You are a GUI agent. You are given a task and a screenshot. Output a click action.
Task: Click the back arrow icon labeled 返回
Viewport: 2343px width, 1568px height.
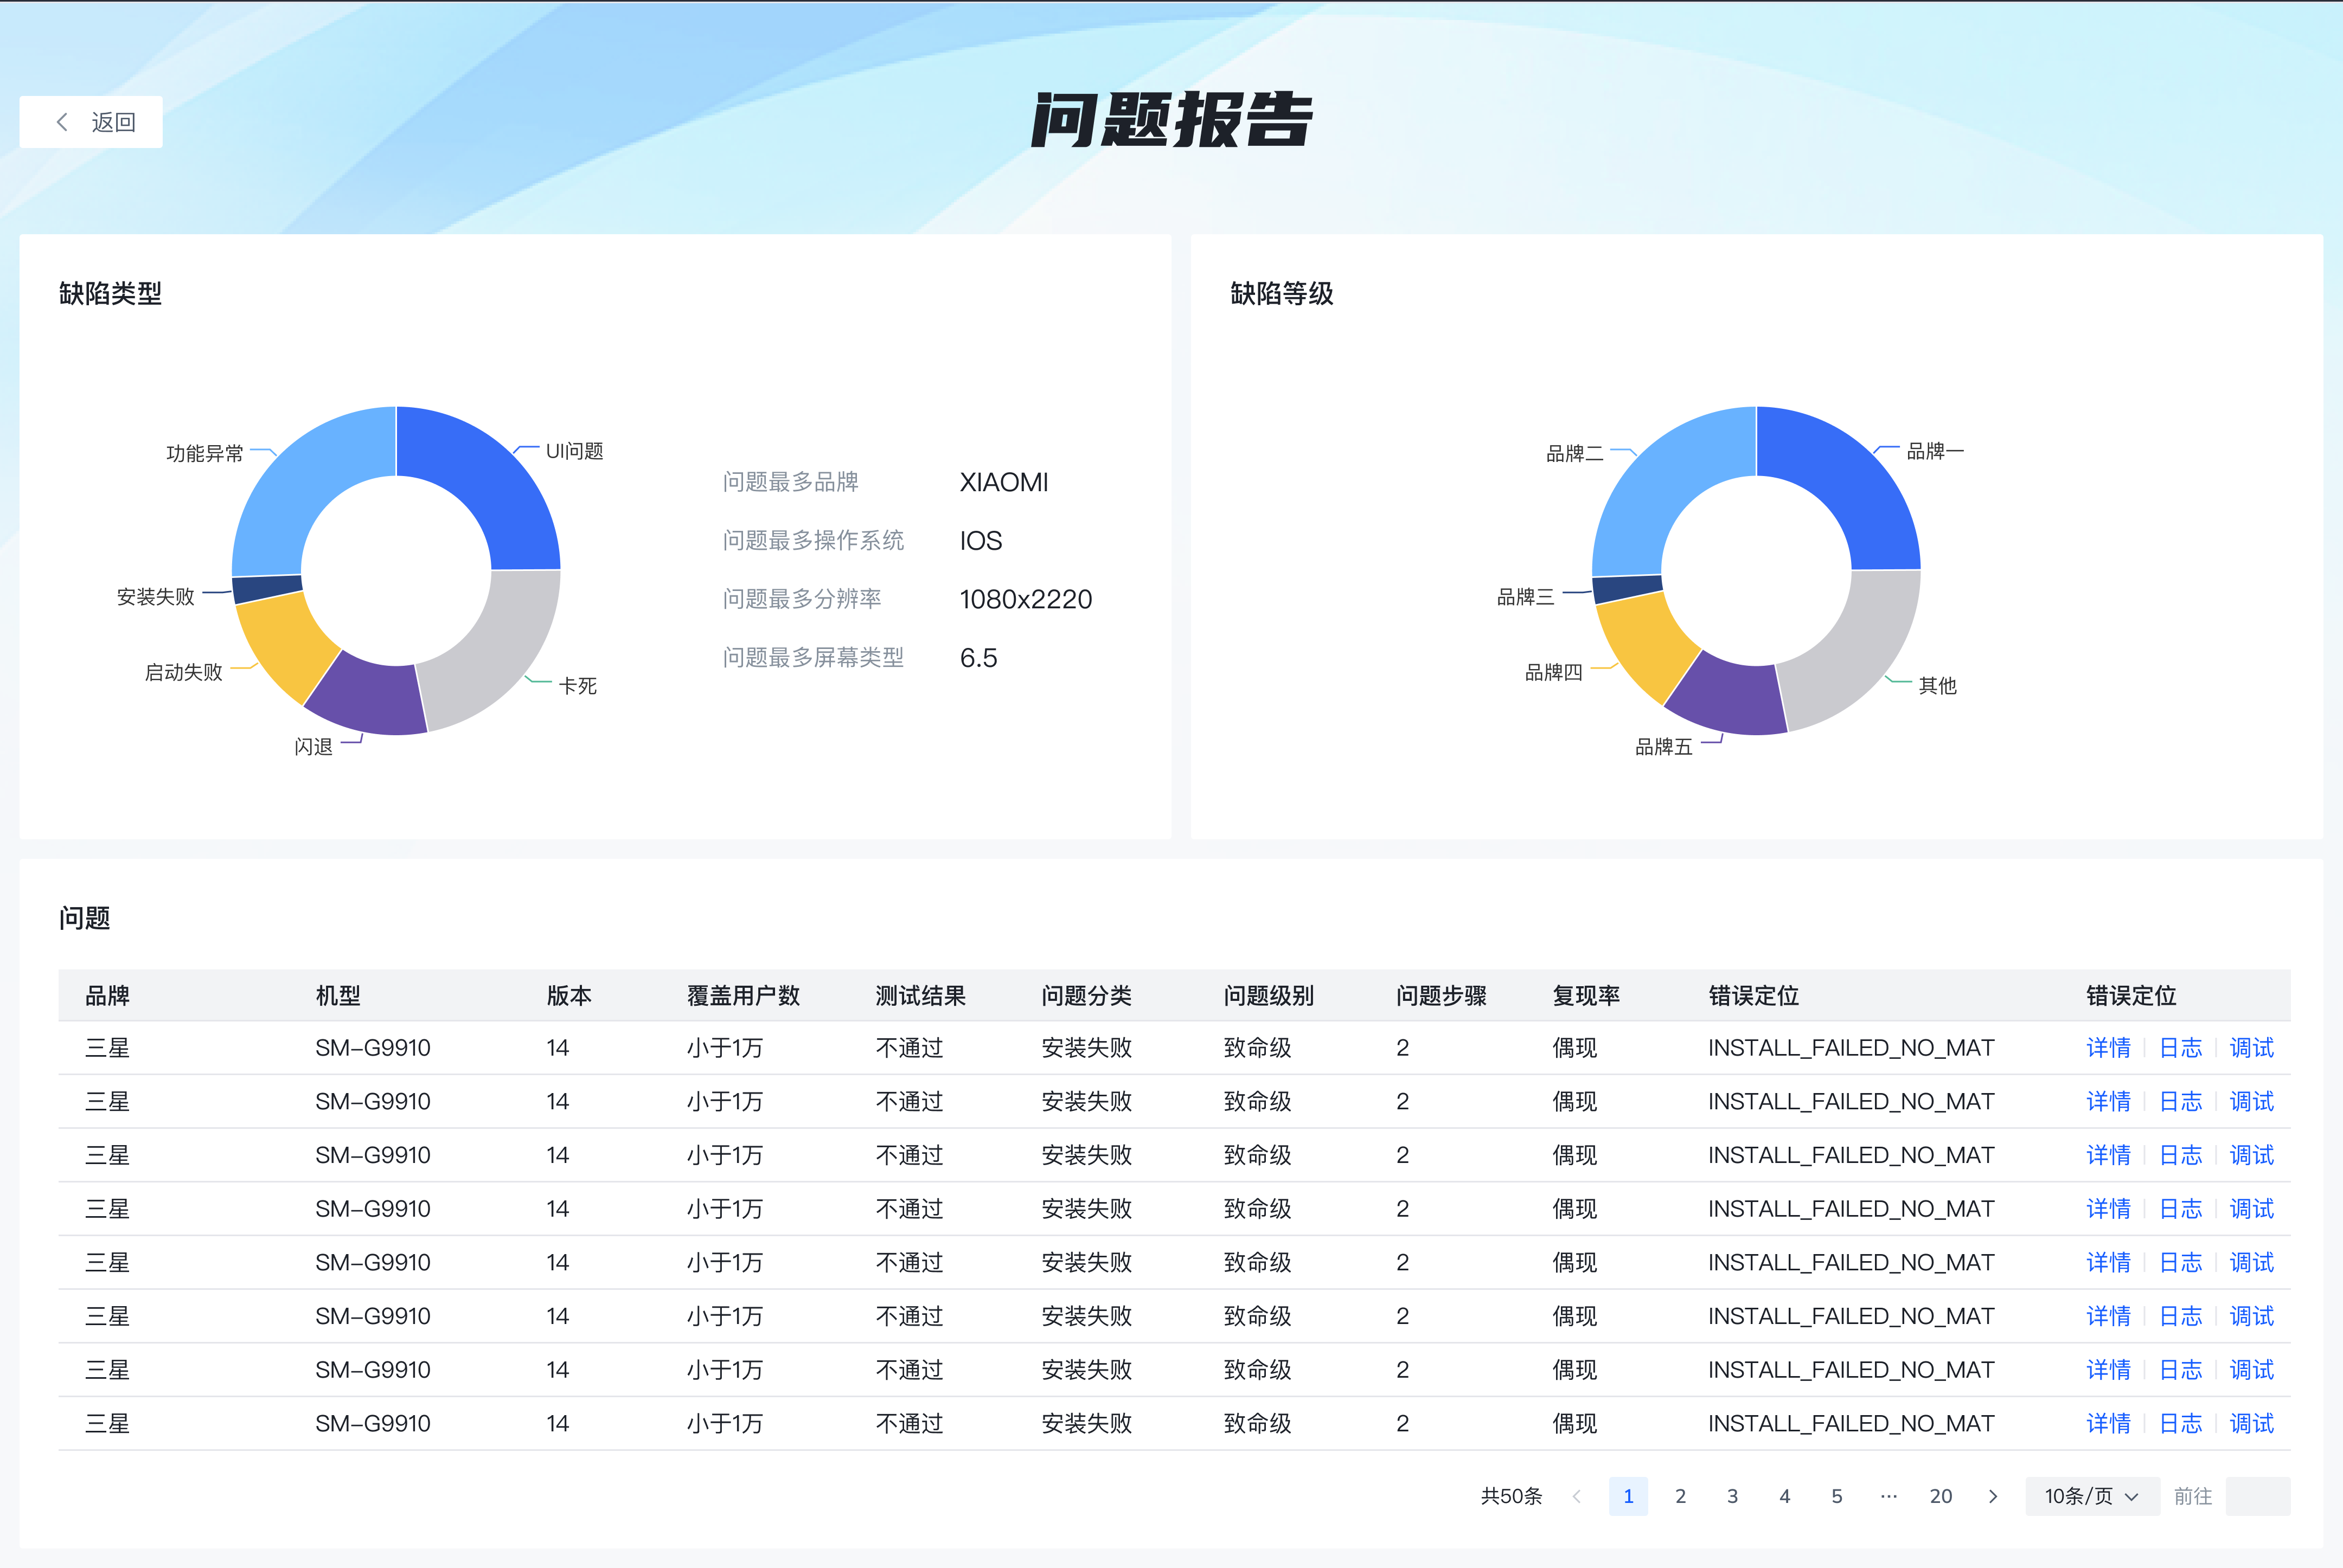(x=63, y=122)
